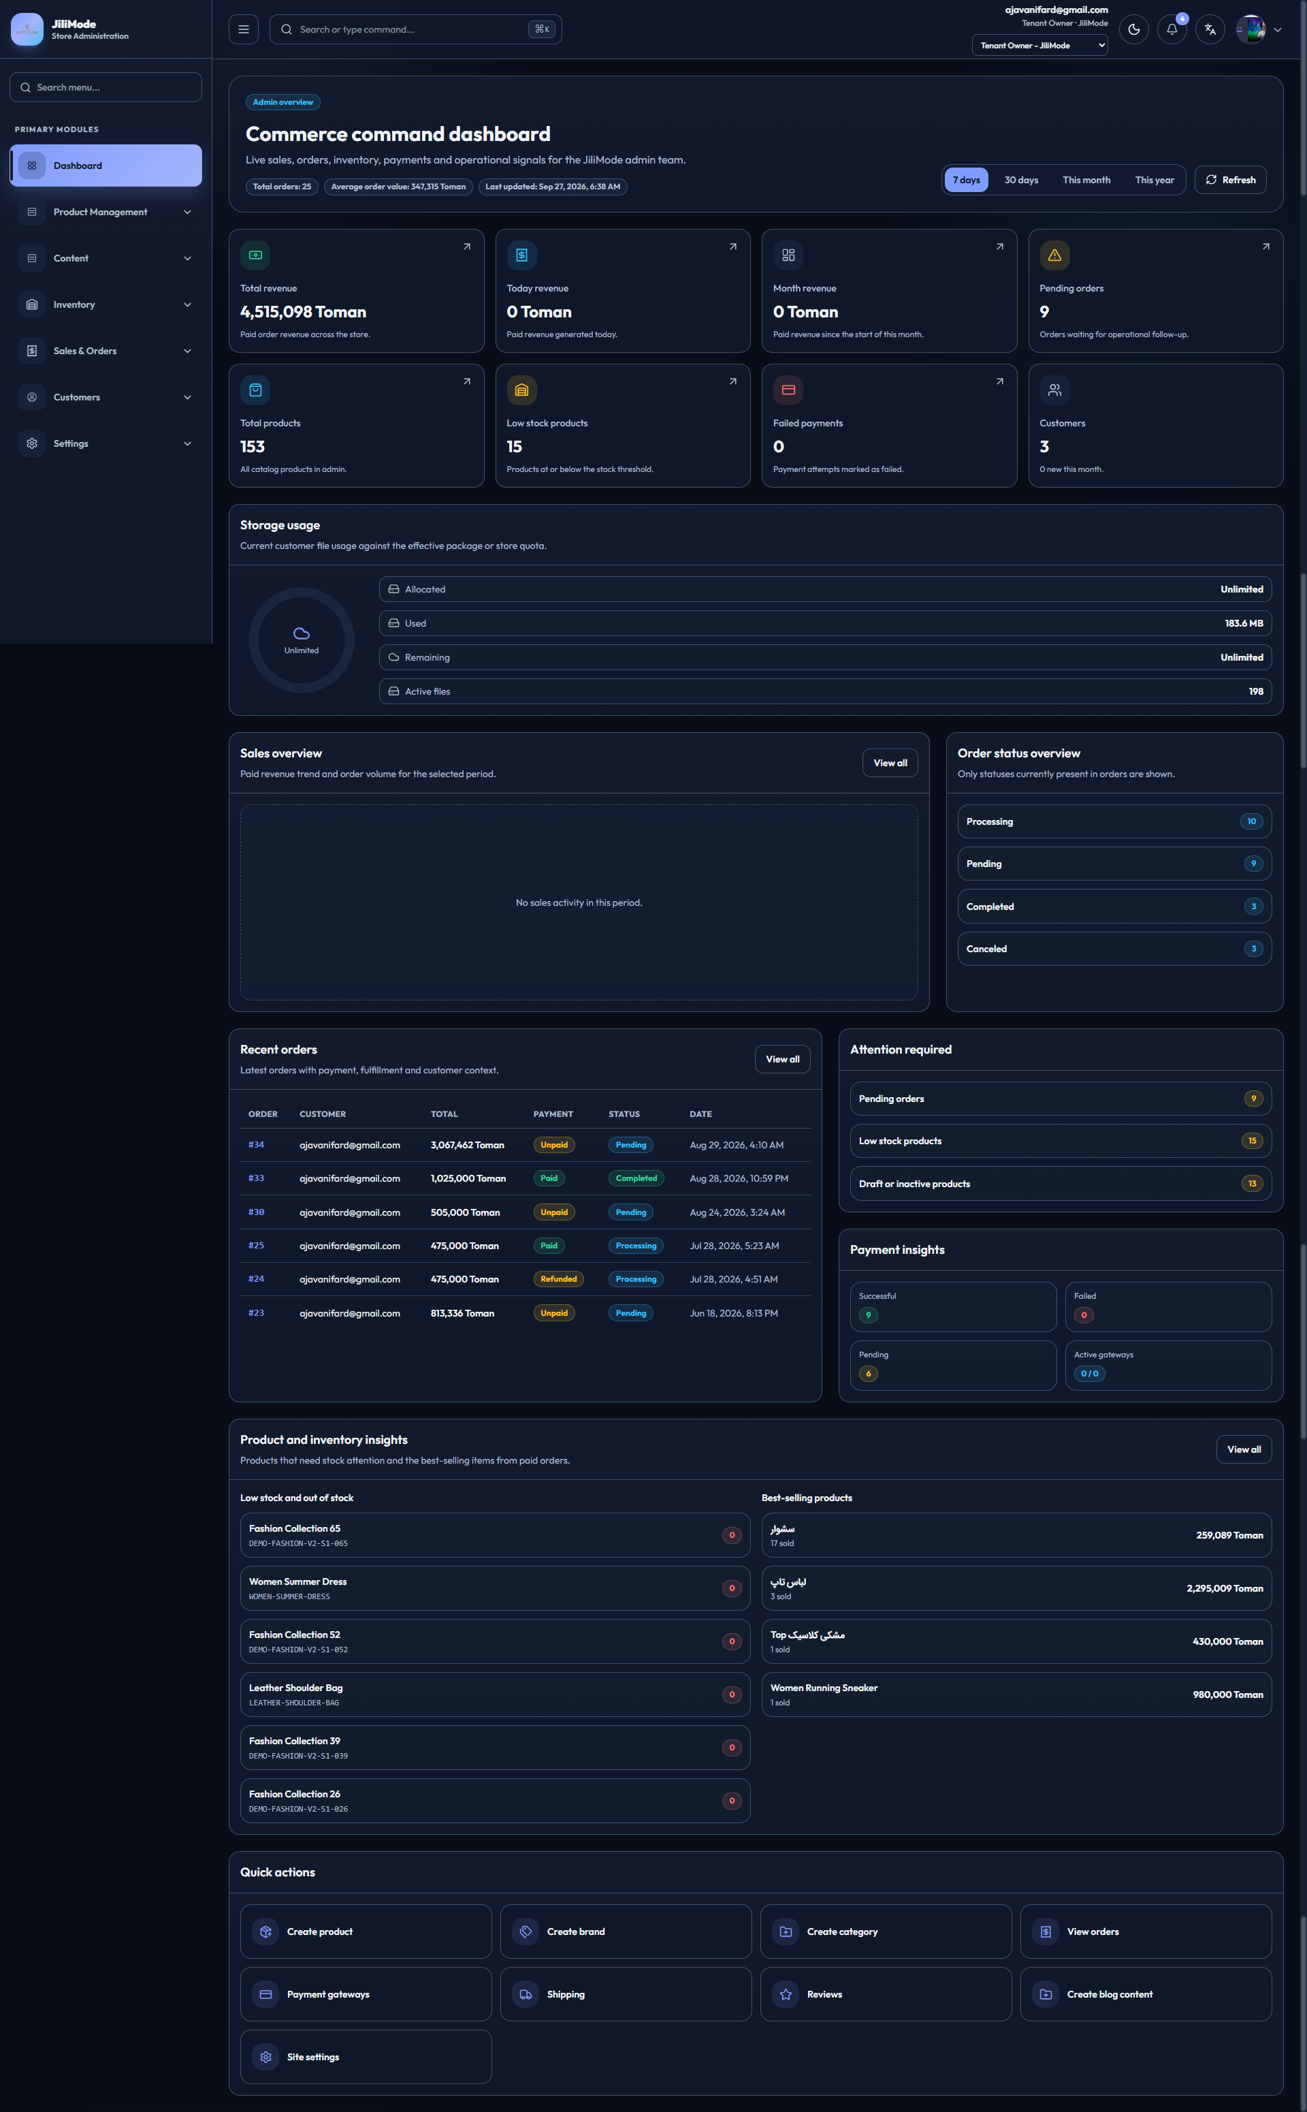Expand Inventory sidebar menu
This screenshot has height=2112, width=1307.
click(106, 304)
